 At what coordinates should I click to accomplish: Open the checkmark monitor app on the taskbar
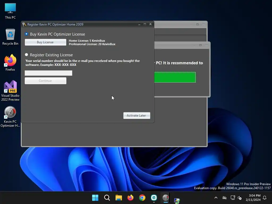click(177, 201)
